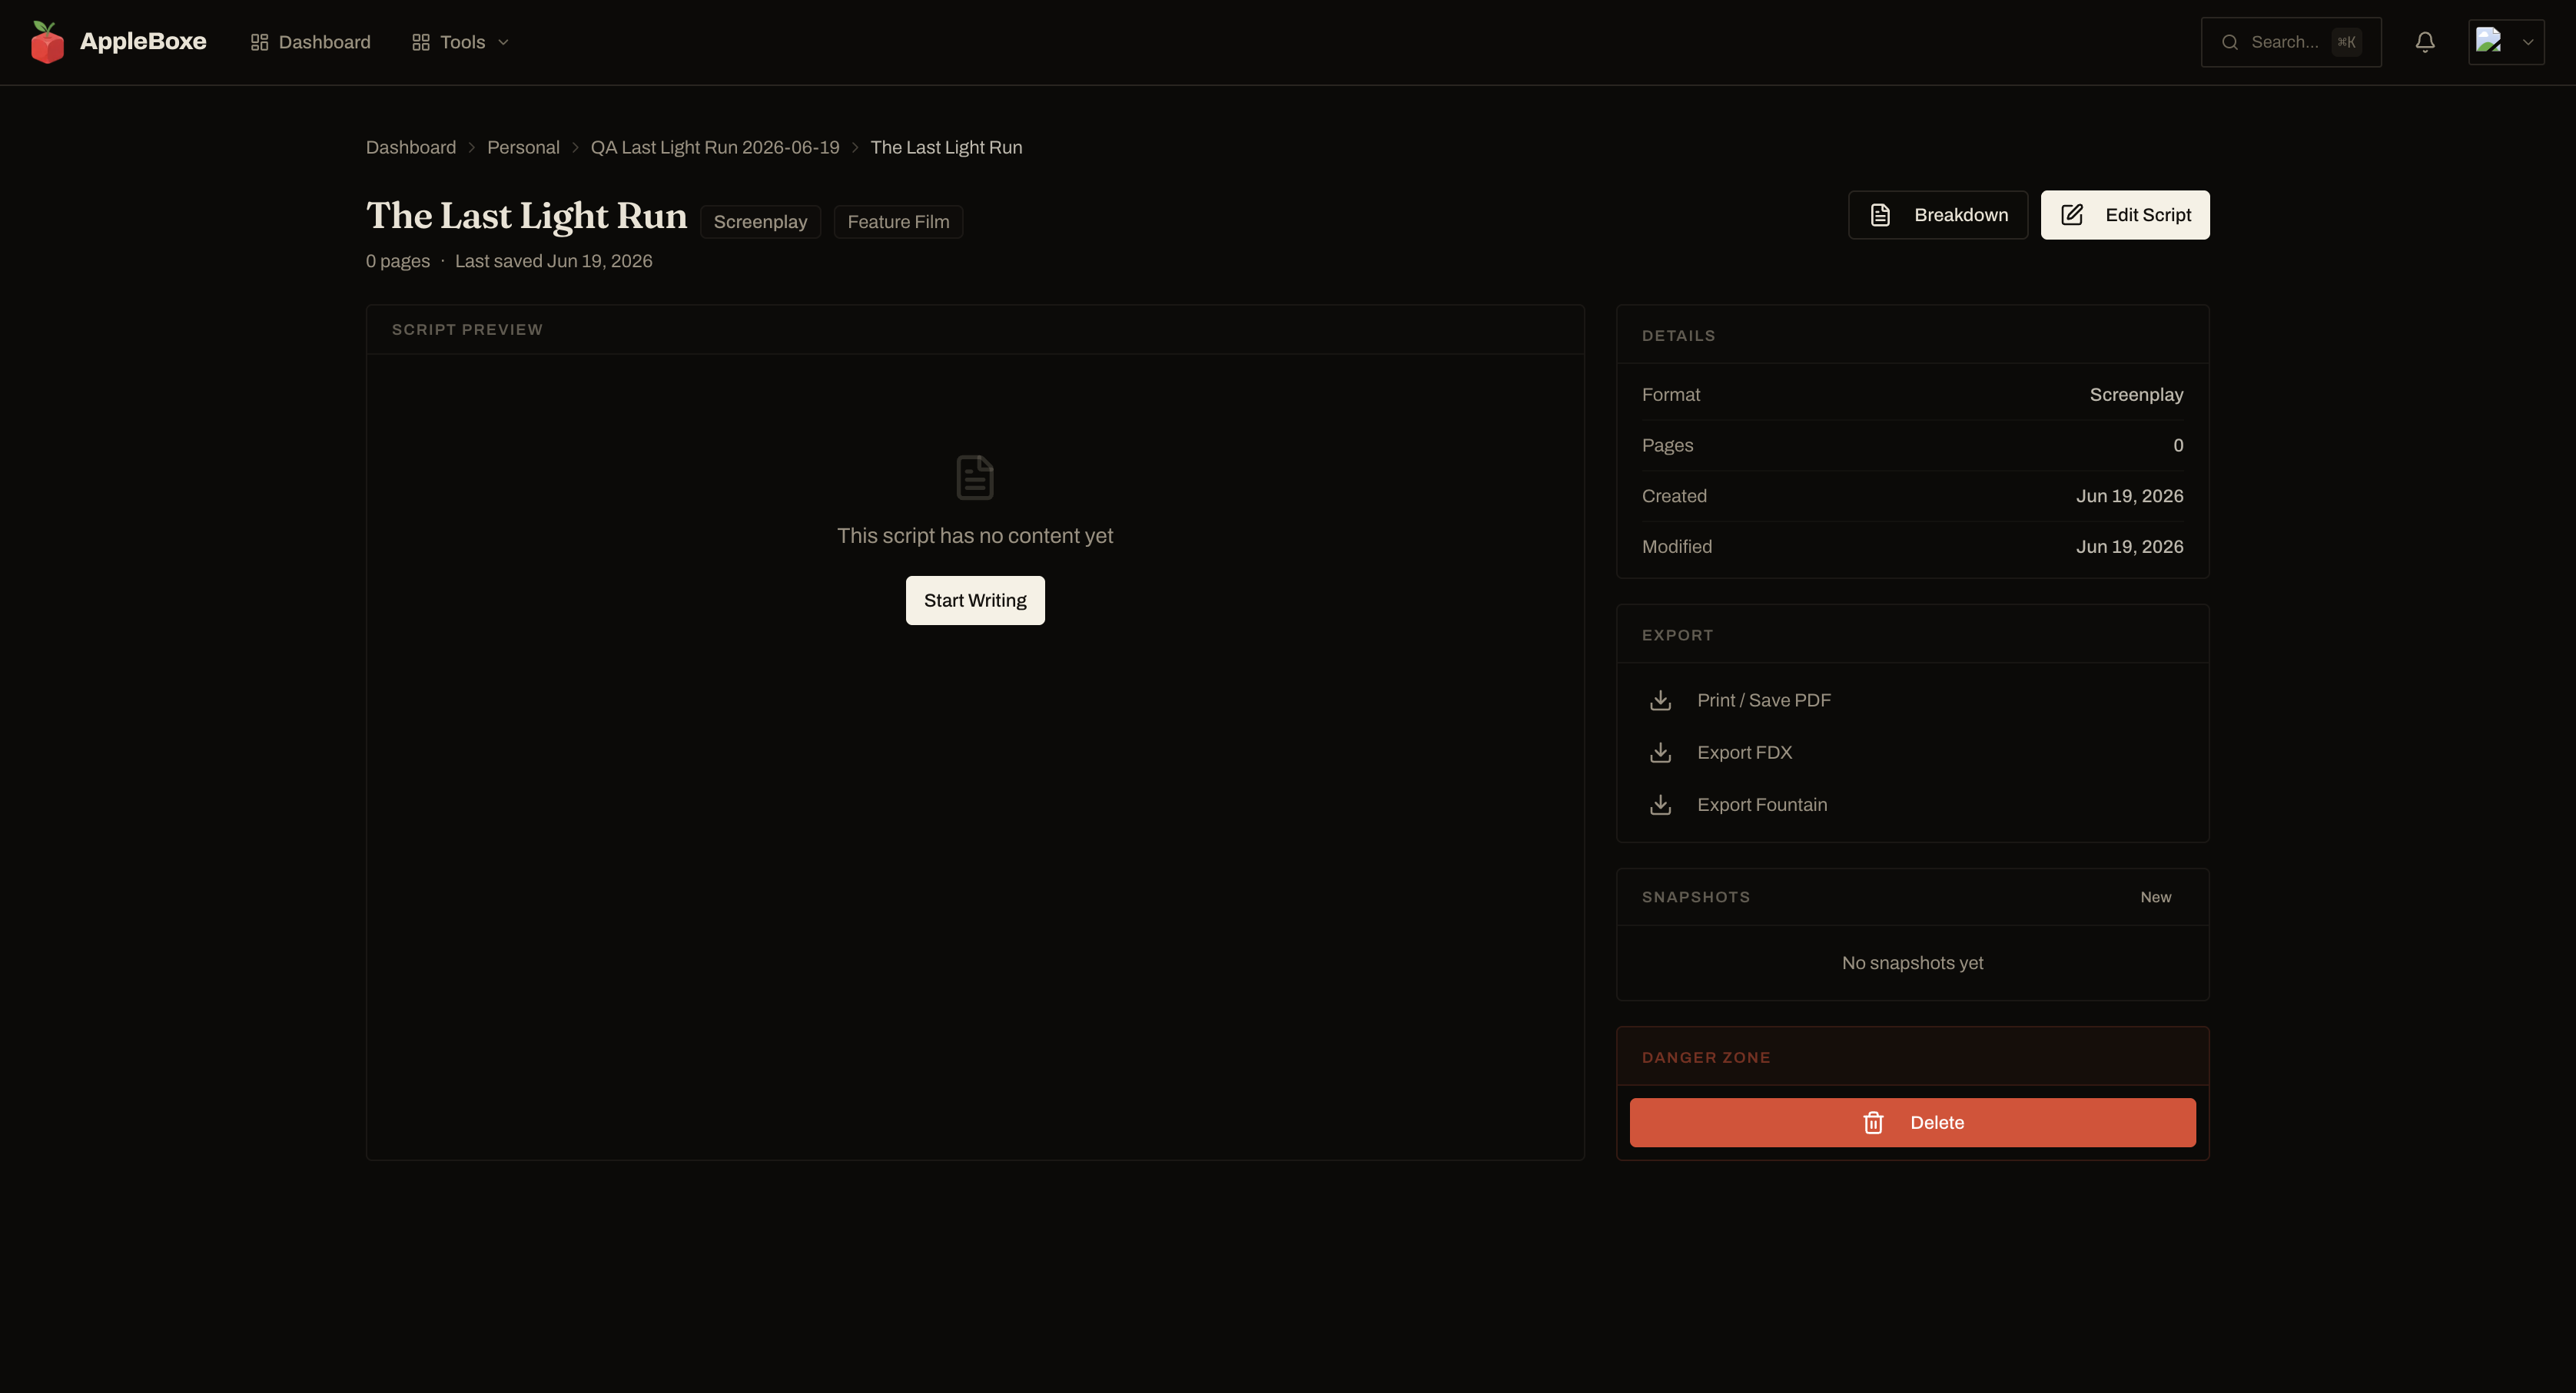The width and height of the screenshot is (2576, 1393).
Task: Click the grid icon beside Dashboard nav
Action: tap(259, 42)
